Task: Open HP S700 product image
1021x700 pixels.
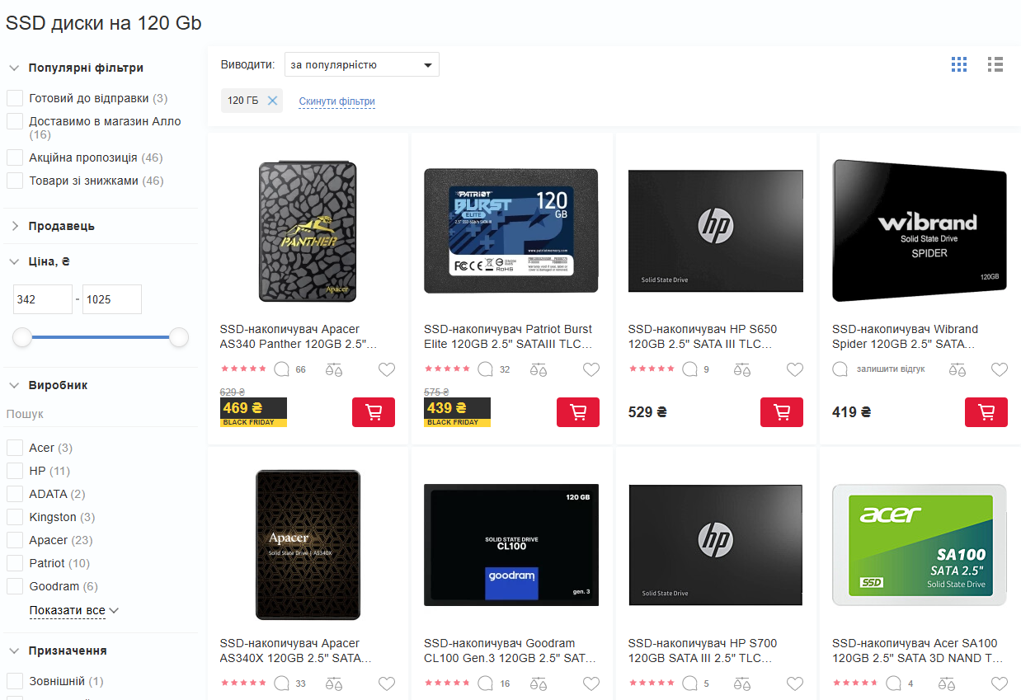Action: 716,544
